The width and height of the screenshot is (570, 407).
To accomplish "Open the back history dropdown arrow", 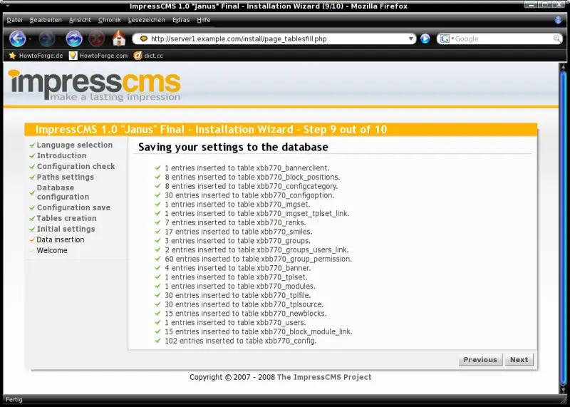I will [30, 39].
